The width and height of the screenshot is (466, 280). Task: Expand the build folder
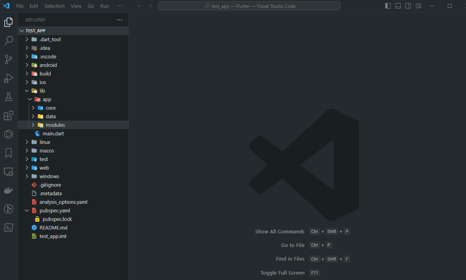(73, 73)
